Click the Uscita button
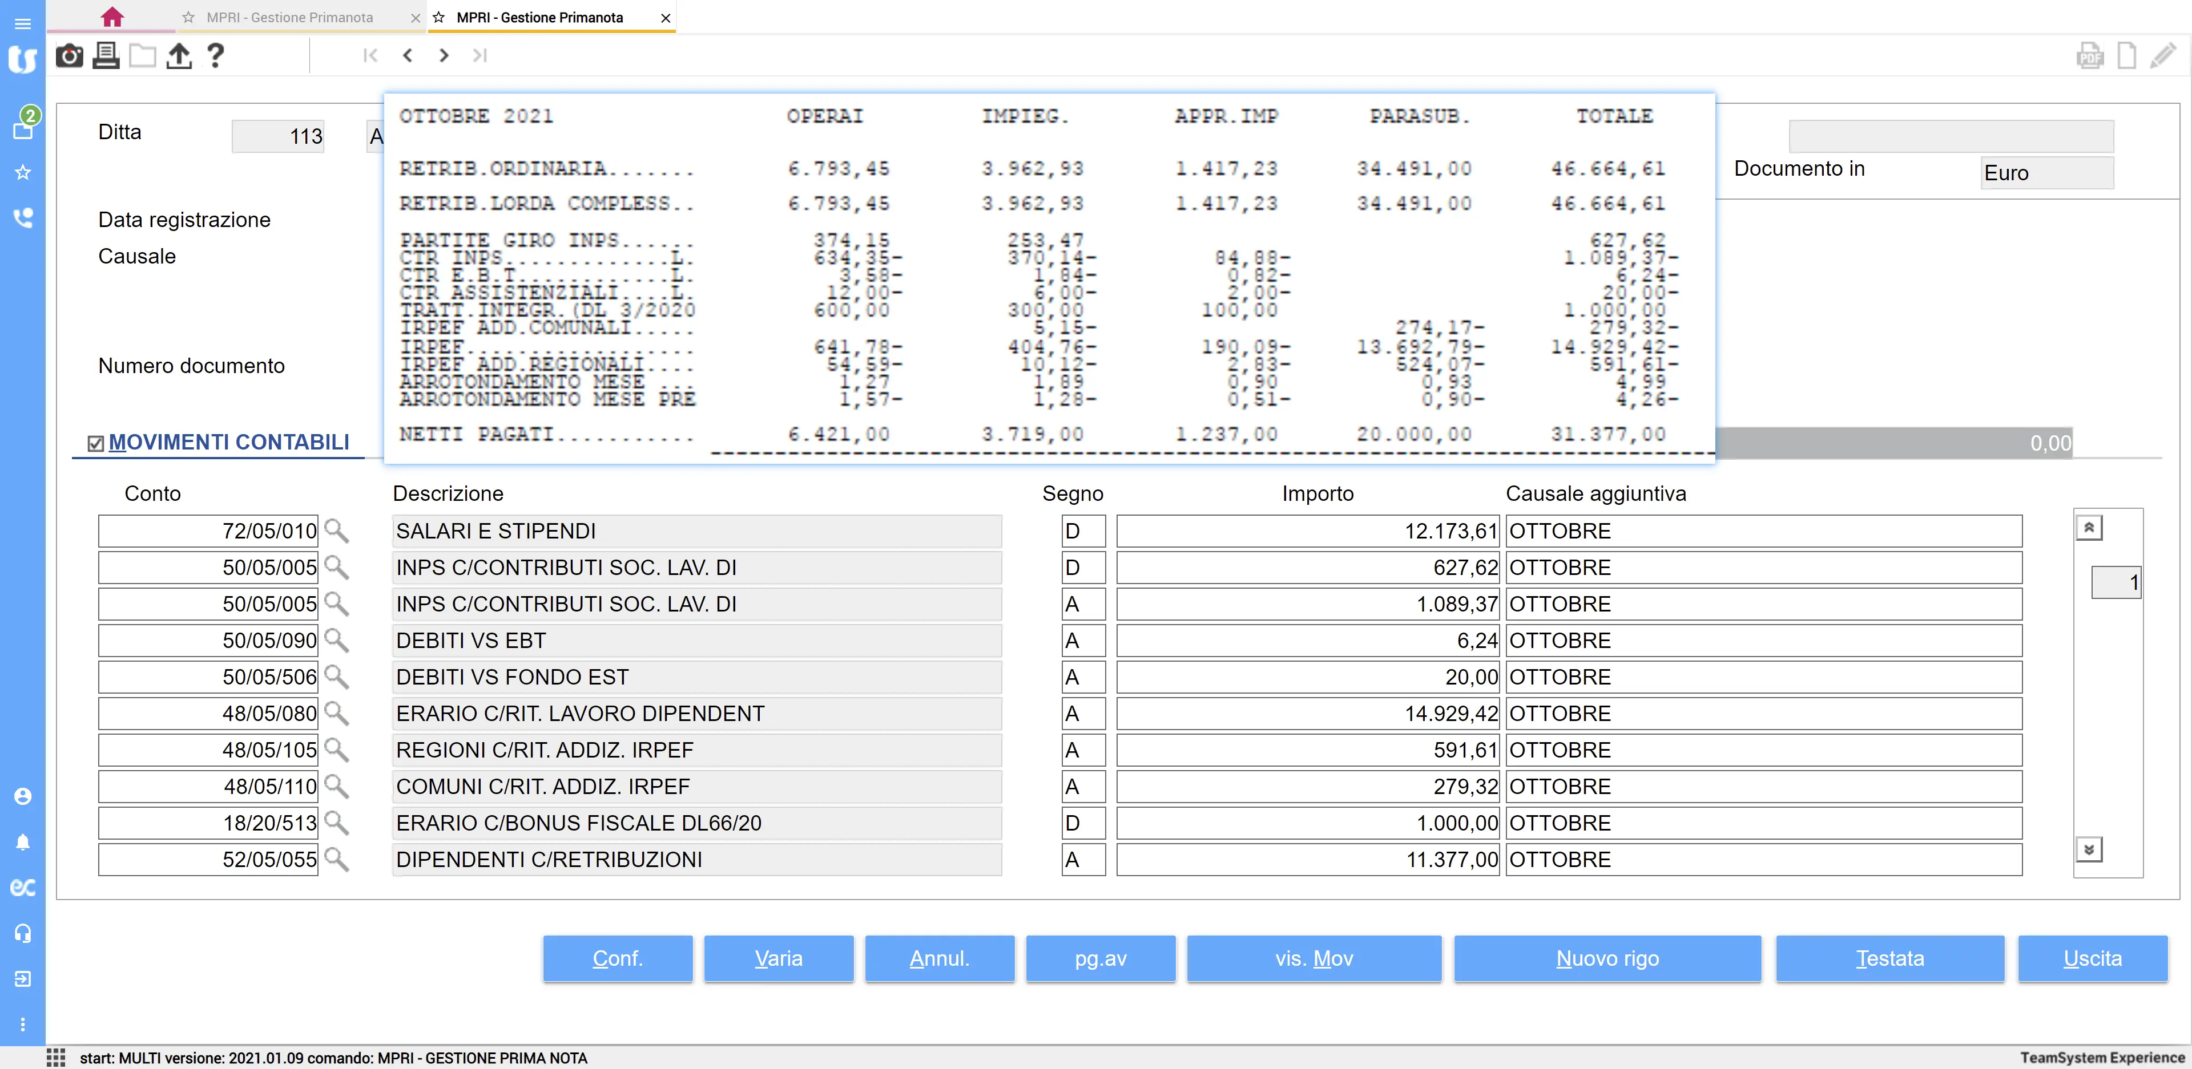 point(2092,958)
